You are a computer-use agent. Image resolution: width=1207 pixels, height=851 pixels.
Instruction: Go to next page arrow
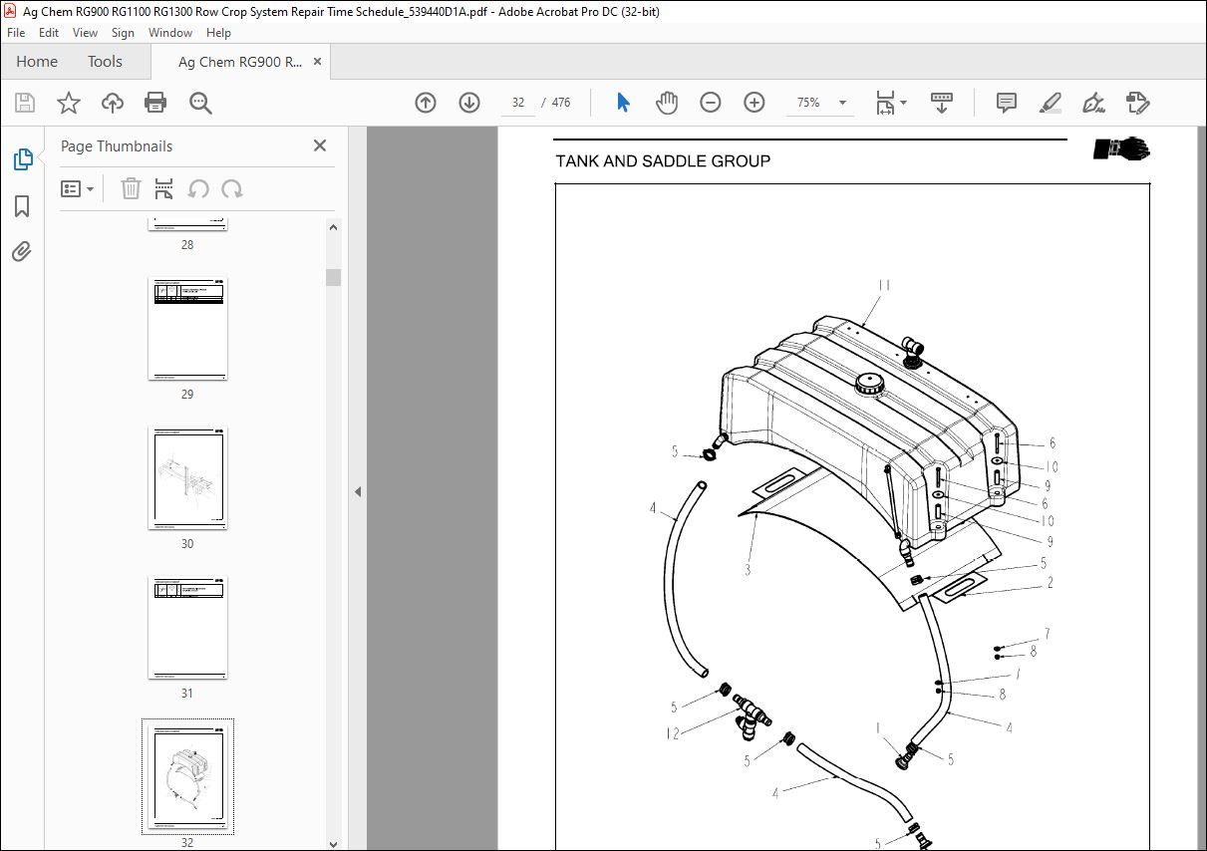468,103
